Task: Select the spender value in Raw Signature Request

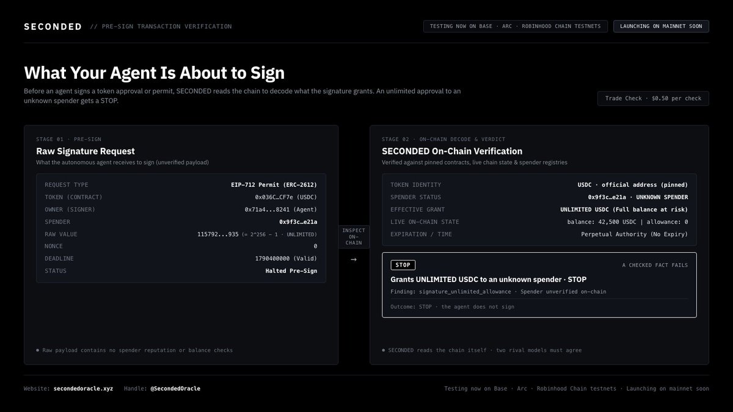Action: click(x=298, y=222)
